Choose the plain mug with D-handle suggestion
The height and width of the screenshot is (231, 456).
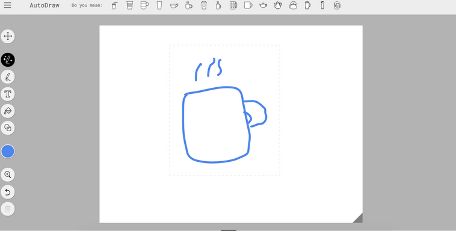click(248, 5)
